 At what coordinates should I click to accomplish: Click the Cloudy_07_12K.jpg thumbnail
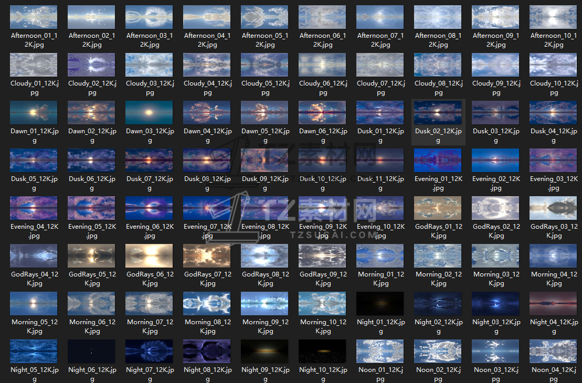(x=380, y=65)
